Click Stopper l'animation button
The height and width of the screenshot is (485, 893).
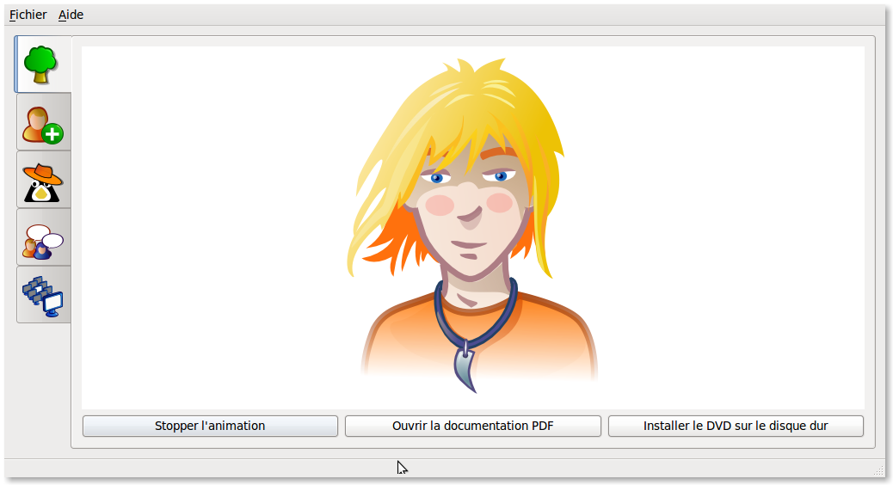coord(210,426)
